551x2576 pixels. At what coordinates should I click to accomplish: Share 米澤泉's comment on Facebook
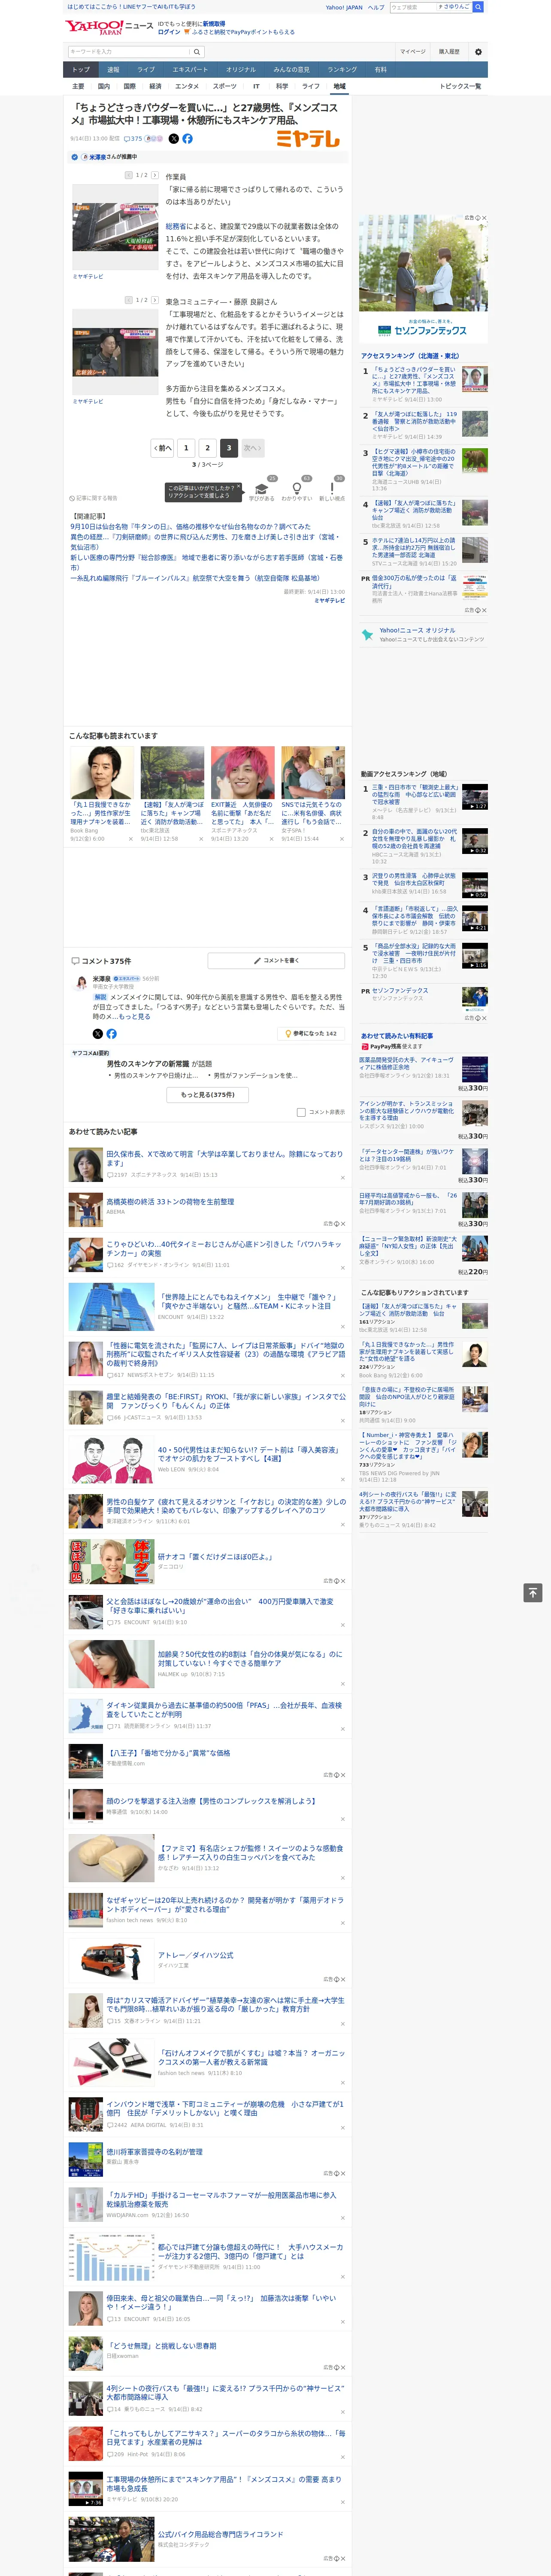coord(111,1033)
